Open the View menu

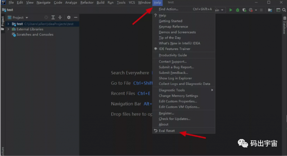click(29, 3)
